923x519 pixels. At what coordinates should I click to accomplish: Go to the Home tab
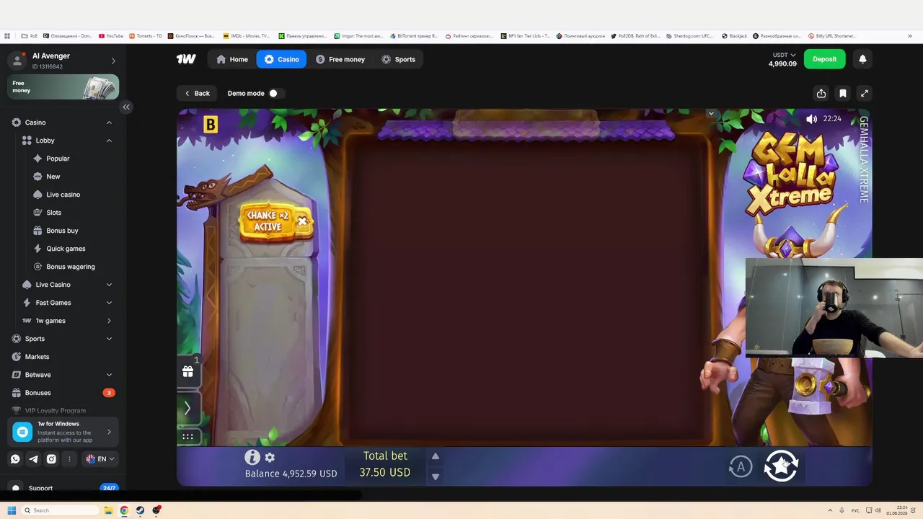(232, 59)
